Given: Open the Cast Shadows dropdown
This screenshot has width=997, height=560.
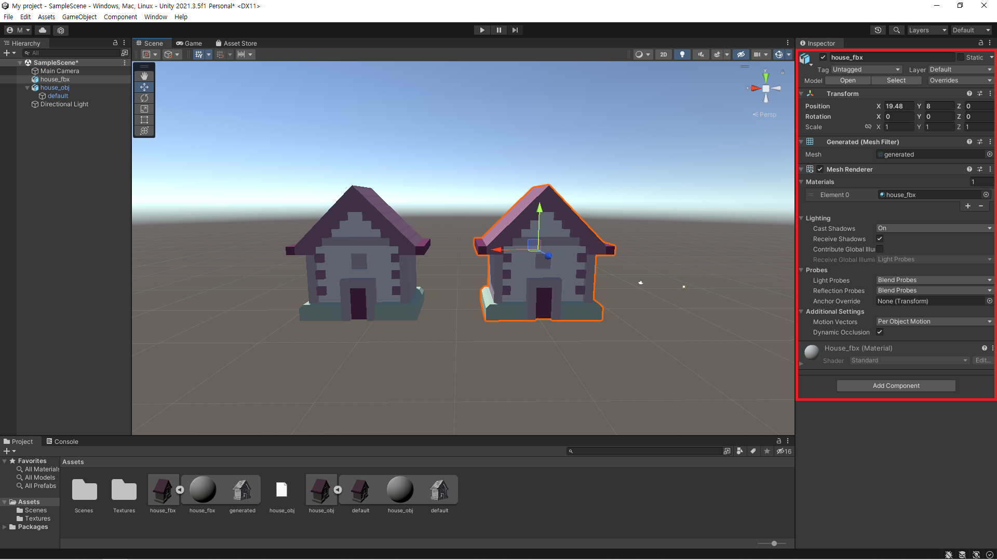Looking at the screenshot, I should pos(934,228).
